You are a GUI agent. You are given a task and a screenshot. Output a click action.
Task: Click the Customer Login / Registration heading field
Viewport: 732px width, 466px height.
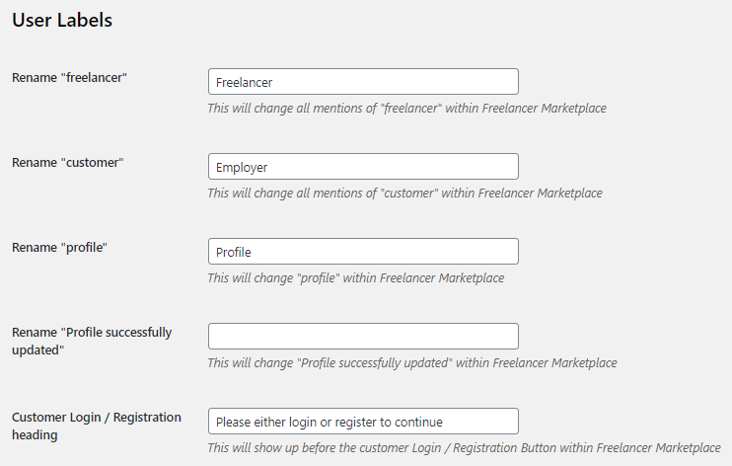tap(363, 422)
